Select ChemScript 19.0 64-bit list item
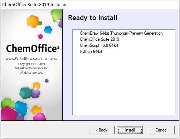Image resolution: width=180 pixels, height=139 pixels. (x=99, y=45)
